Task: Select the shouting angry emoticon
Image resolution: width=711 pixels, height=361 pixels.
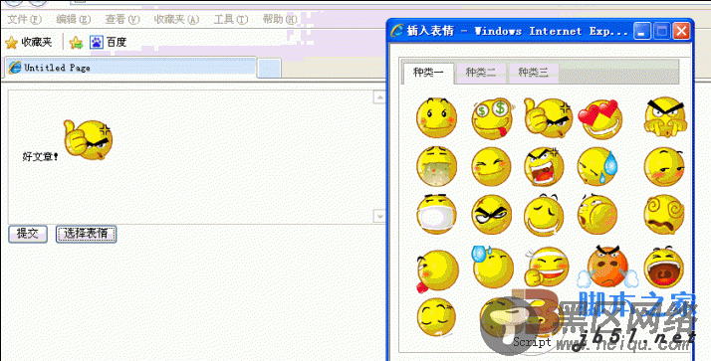Action: 544,166
